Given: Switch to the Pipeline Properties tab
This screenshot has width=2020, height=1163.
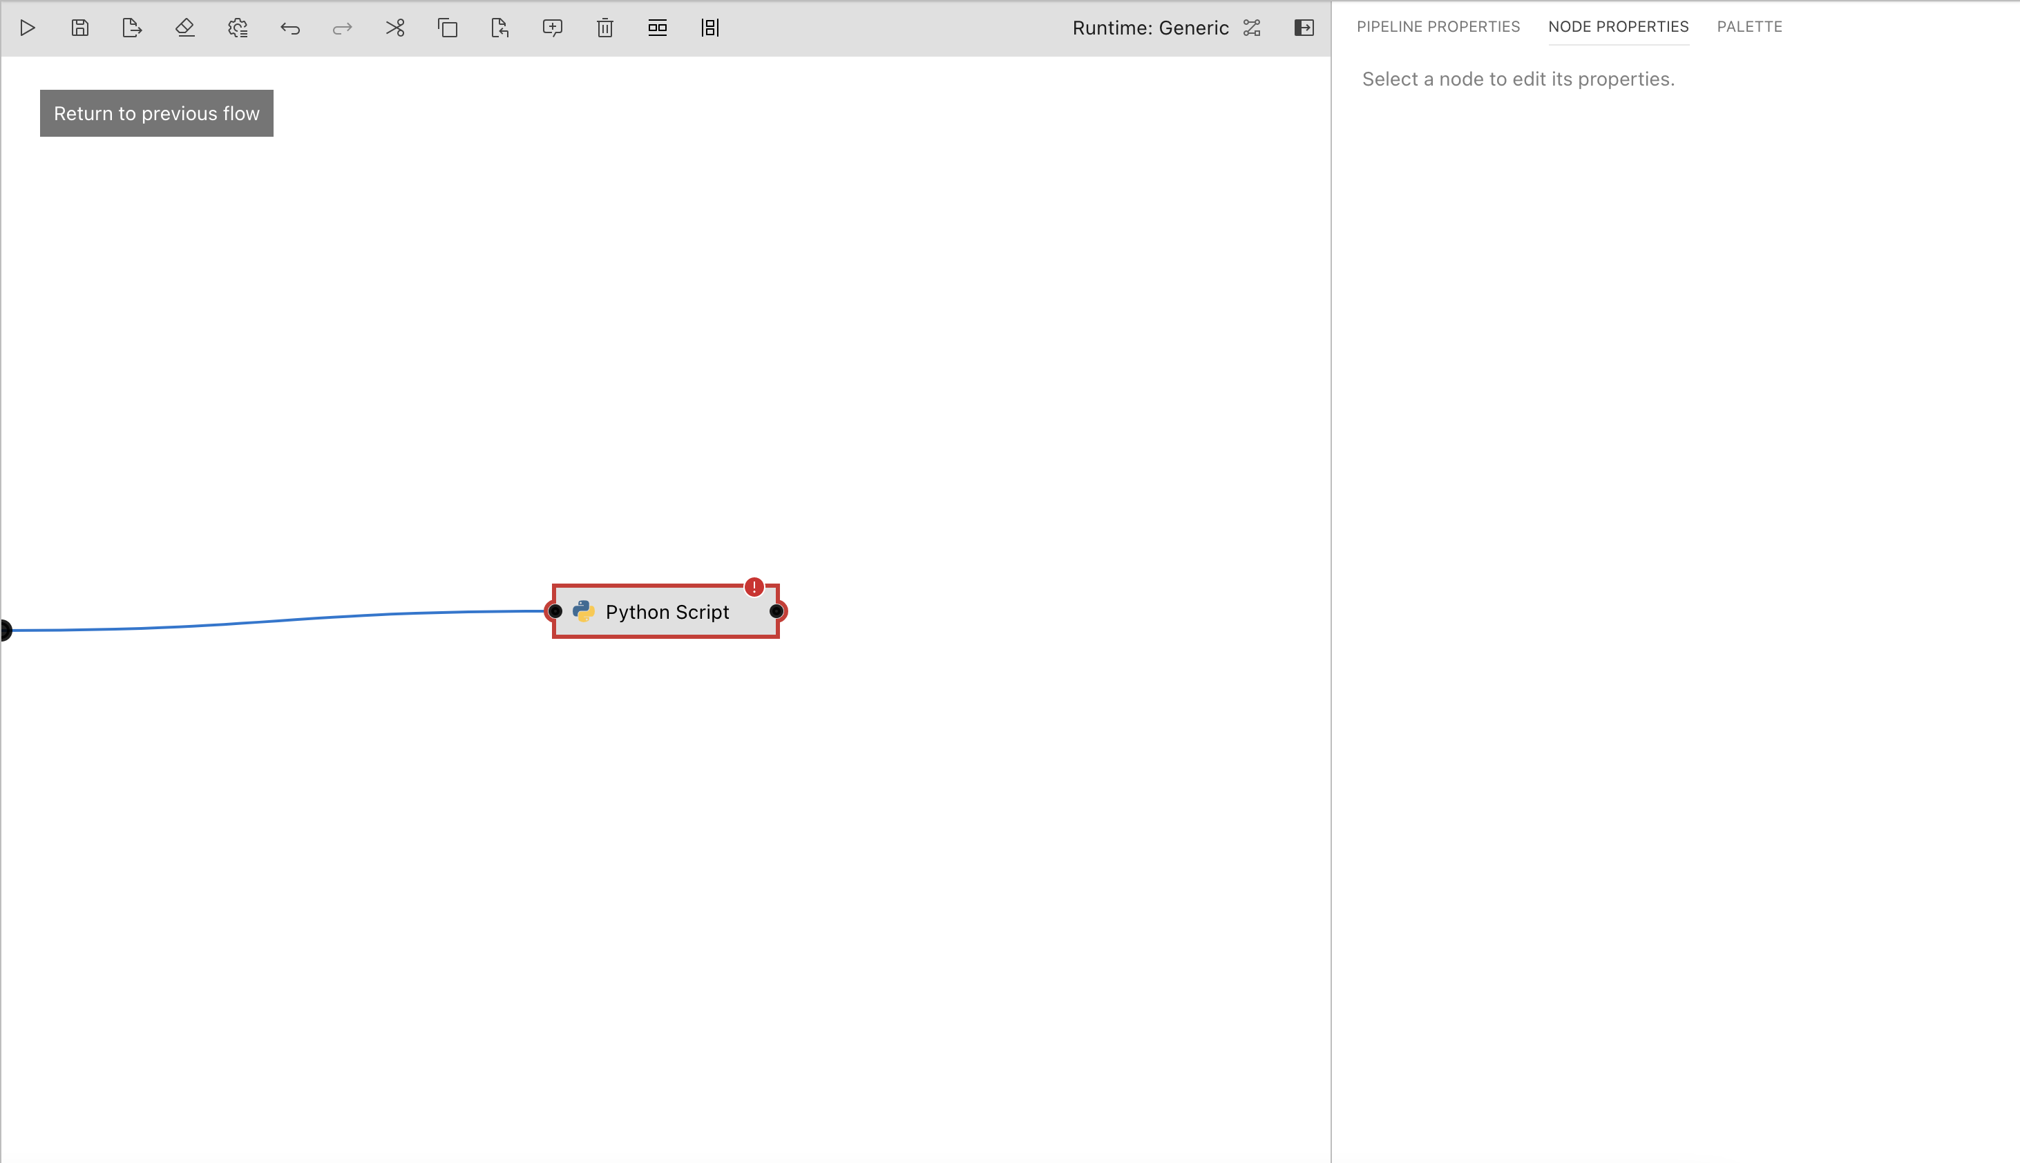Looking at the screenshot, I should tap(1438, 26).
